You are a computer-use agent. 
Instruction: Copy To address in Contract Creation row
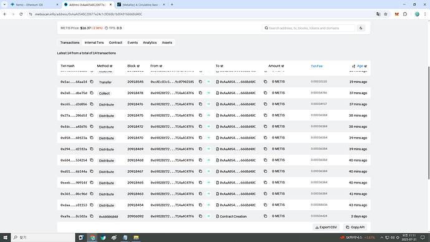(265, 216)
